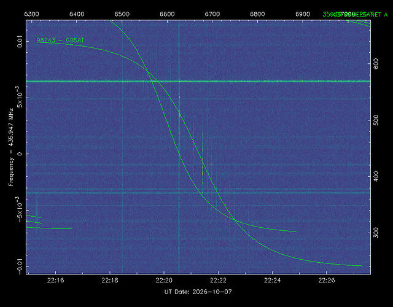Click the '6300' top axis tick label

coord(31,14)
